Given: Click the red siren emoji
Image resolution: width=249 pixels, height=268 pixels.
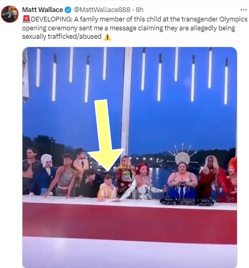Looking at the screenshot, I should coord(26,19).
